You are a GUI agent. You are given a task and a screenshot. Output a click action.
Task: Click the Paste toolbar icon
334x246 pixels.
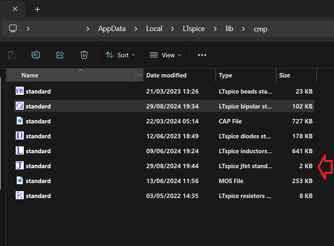[x=12, y=55]
